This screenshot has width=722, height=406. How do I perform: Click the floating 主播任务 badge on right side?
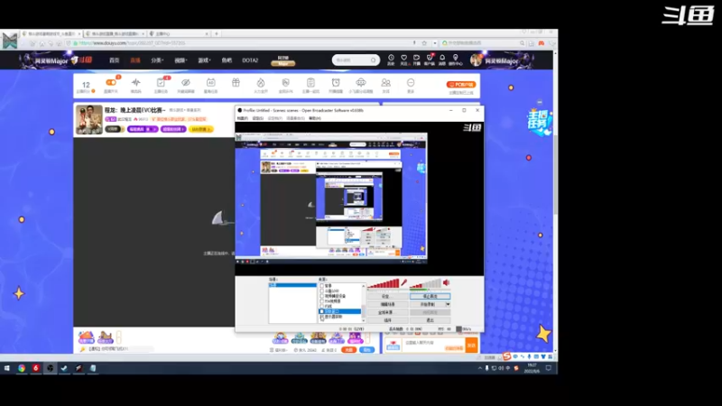coord(539,121)
